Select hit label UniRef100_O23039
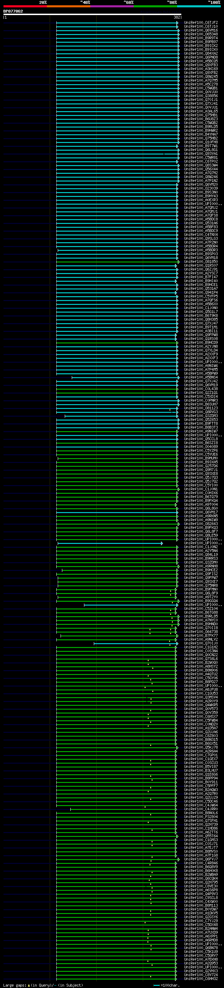 (x=201, y=188)
